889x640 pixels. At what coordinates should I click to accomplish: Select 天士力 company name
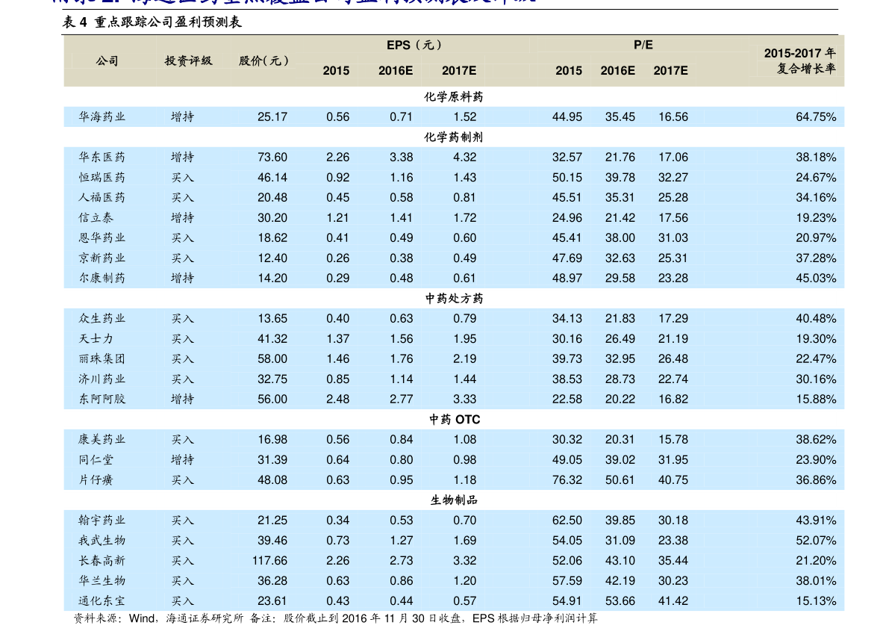tap(96, 339)
